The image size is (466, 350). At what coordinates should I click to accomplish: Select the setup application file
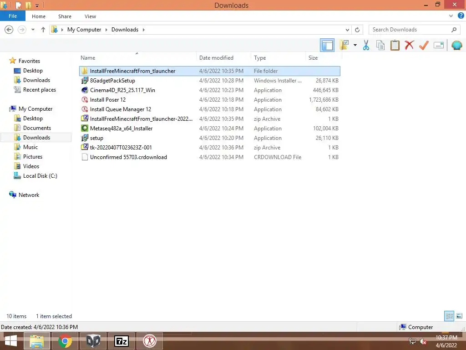pos(209,138)
